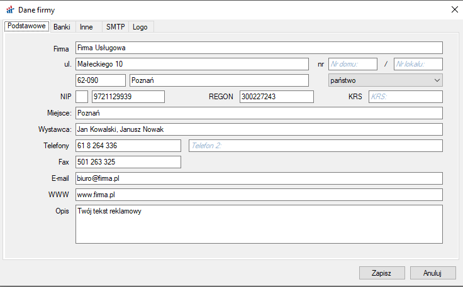Screen dimensions: 463x287
Task: Click the Zapisz button
Action: (x=382, y=273)
